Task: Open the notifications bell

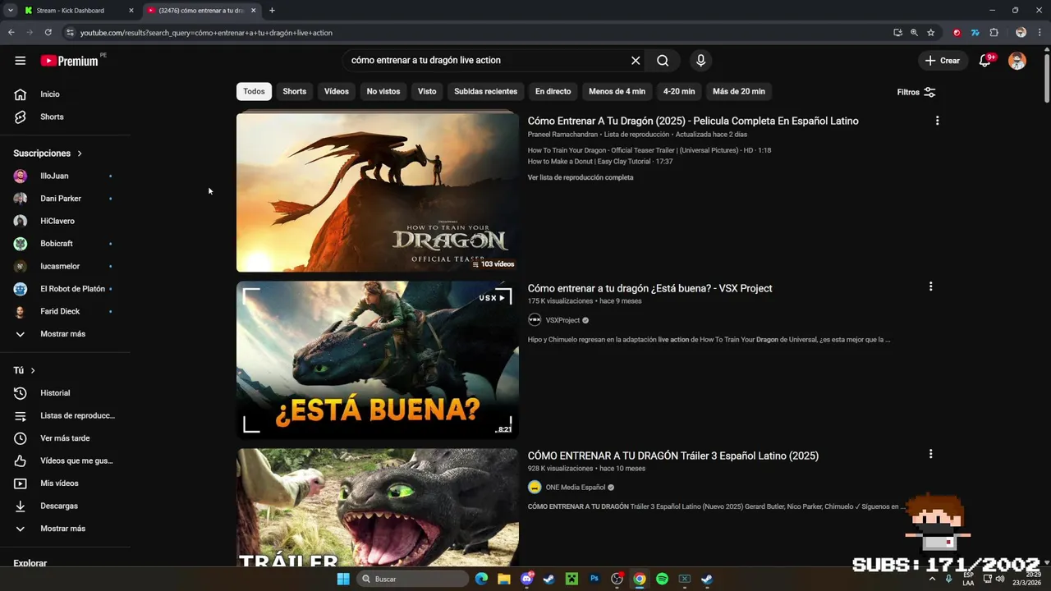Action: (x=985, y=61)
